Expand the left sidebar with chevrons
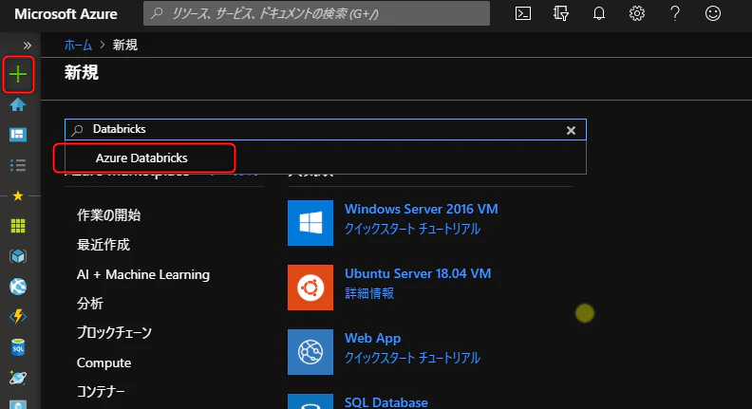The height and width of the screenshot is (409, 752). (28, 45)
